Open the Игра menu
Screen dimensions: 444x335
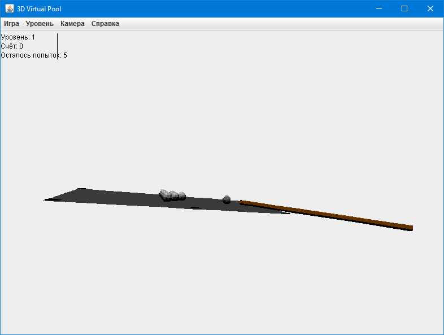(x=11, y=24)
